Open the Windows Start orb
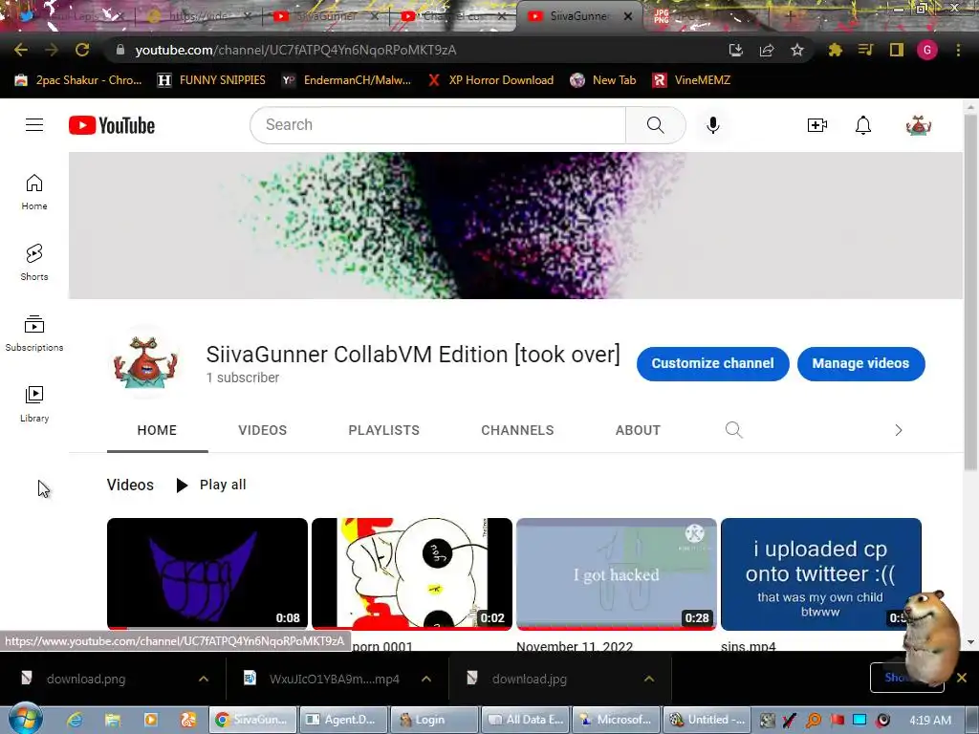979x734 pixels. [x=24, y=719]
